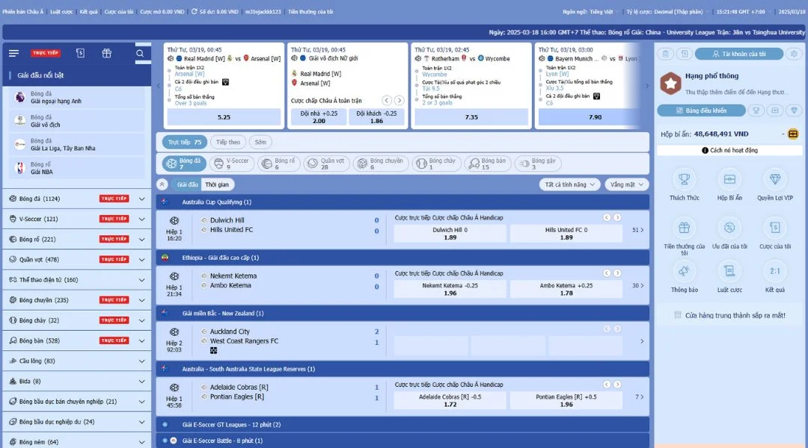This screenshot has height=448, width=808.
Task: Toggle favorite for Adelaide Cobras [R]
Action: point(204,388)
